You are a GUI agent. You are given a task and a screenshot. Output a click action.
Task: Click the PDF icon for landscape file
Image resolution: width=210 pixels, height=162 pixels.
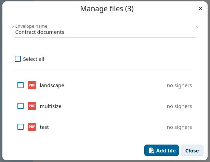pos(32,85)
